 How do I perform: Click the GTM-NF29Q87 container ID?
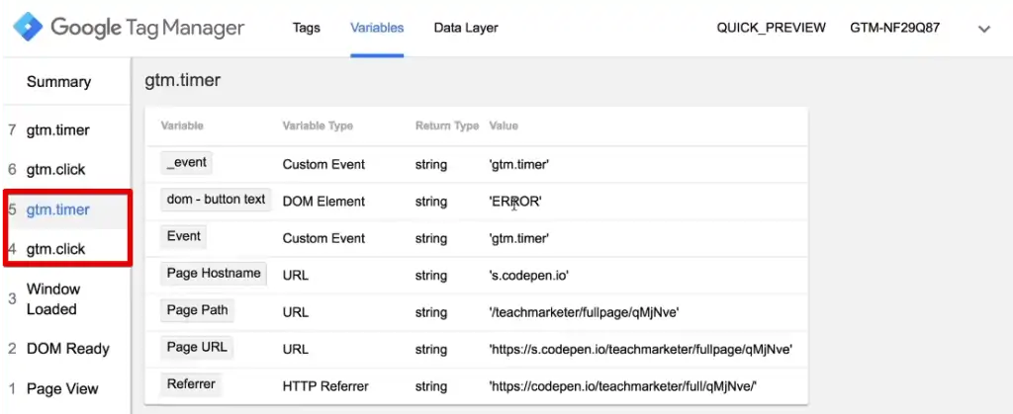895,28
